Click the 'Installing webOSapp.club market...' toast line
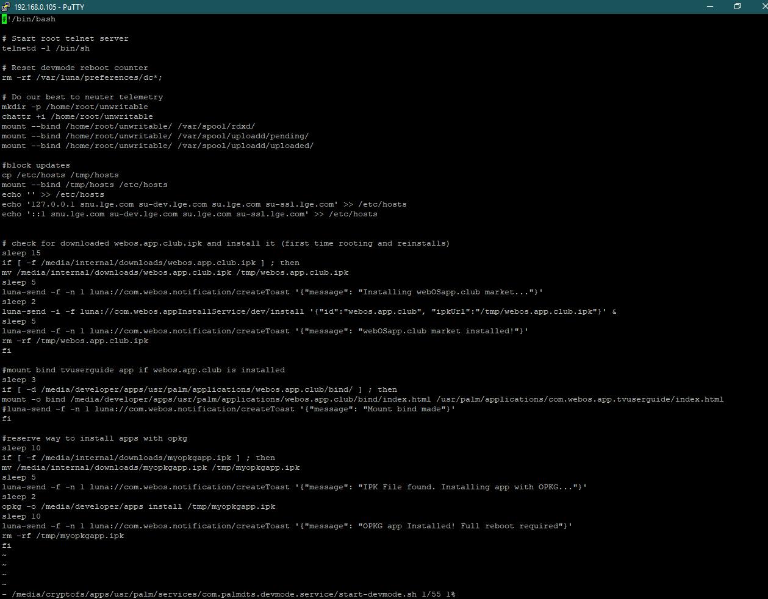Viewport: 768px width, 599px height. coord(272,292)
